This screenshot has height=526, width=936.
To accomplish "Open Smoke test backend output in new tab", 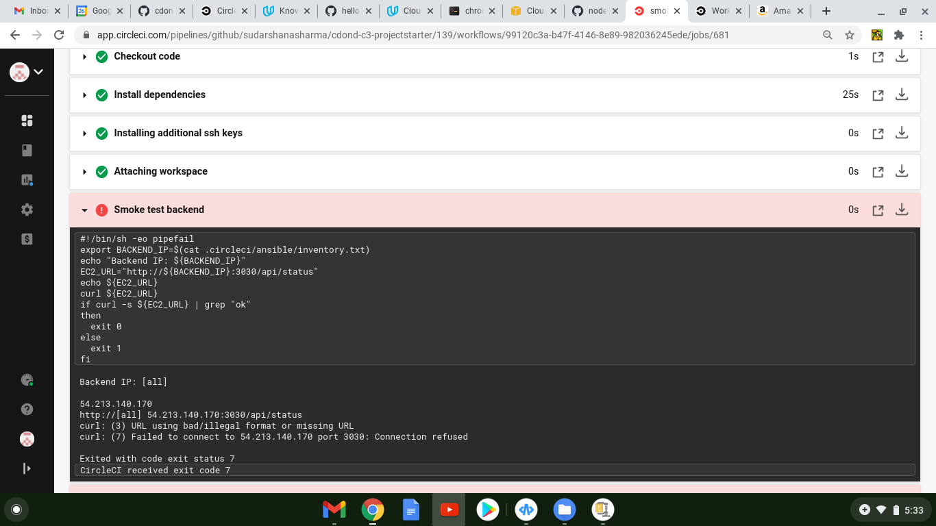I will pyautogui.click(x=878, y=210).
